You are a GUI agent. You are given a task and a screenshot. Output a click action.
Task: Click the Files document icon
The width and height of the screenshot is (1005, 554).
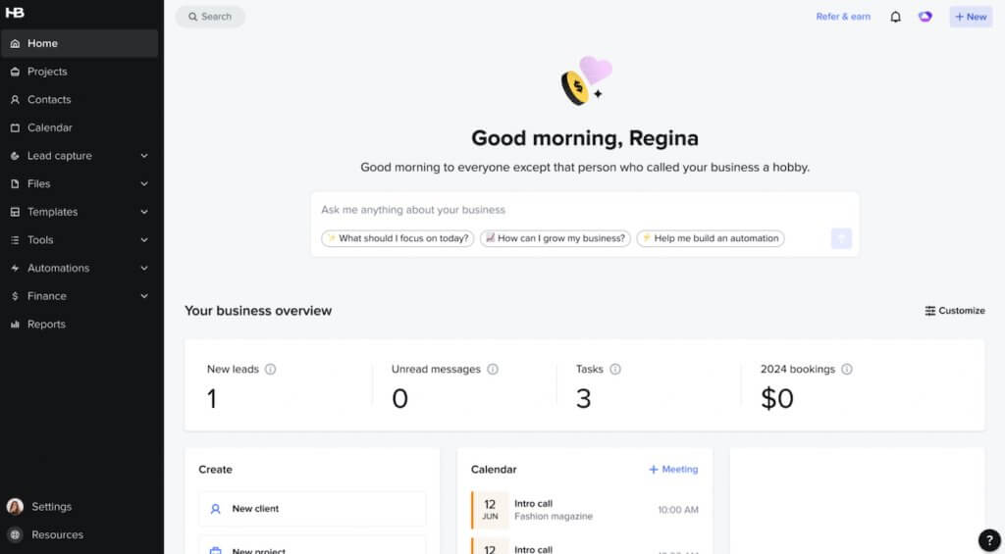15,183
